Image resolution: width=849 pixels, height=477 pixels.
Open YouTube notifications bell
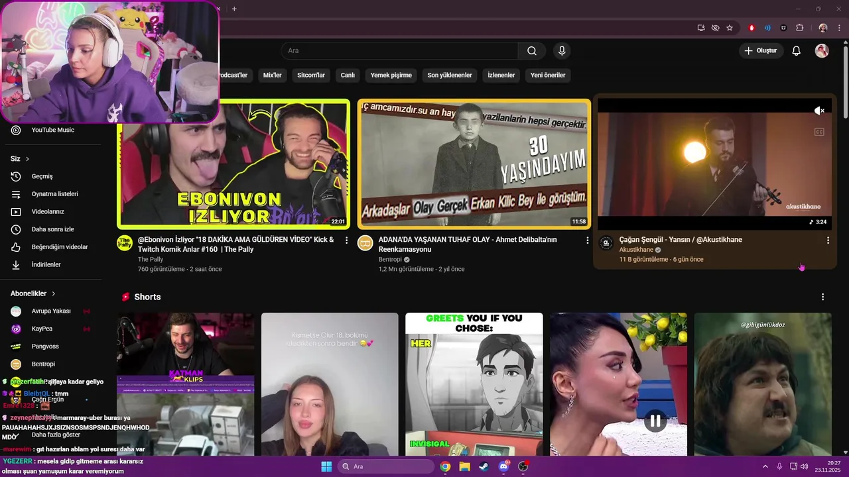click(x=797, y=51)
